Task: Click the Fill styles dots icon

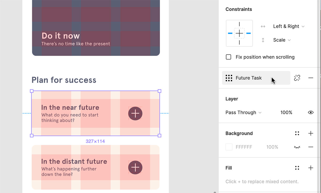Action: [297, 168]
